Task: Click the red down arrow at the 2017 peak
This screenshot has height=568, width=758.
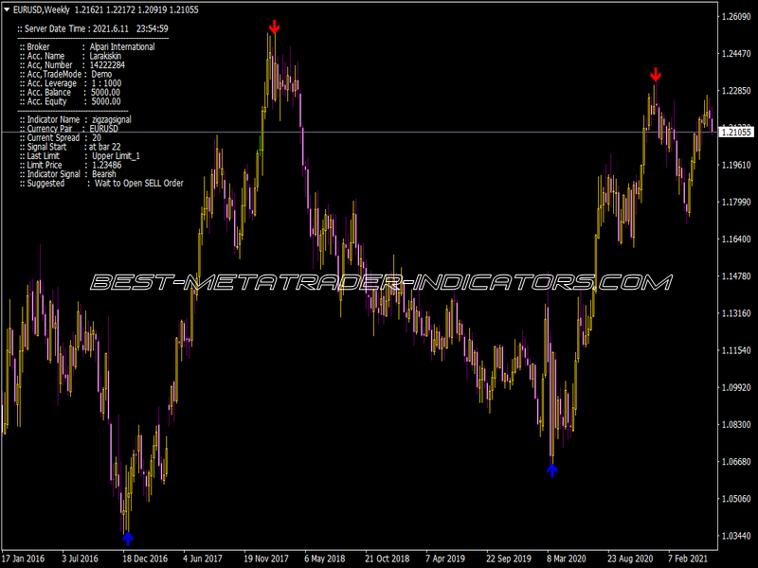Action: click(274, 27)
